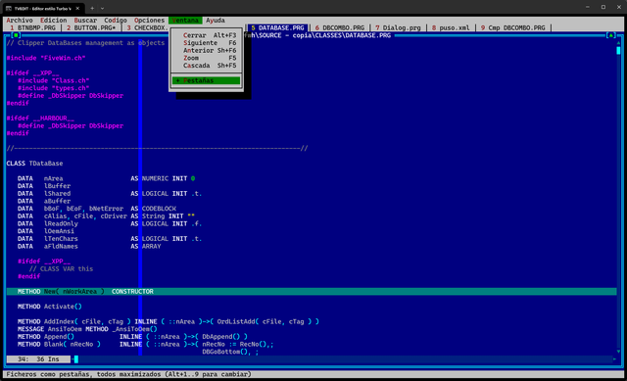Click the window close box icon [■]

click(16, 35)
